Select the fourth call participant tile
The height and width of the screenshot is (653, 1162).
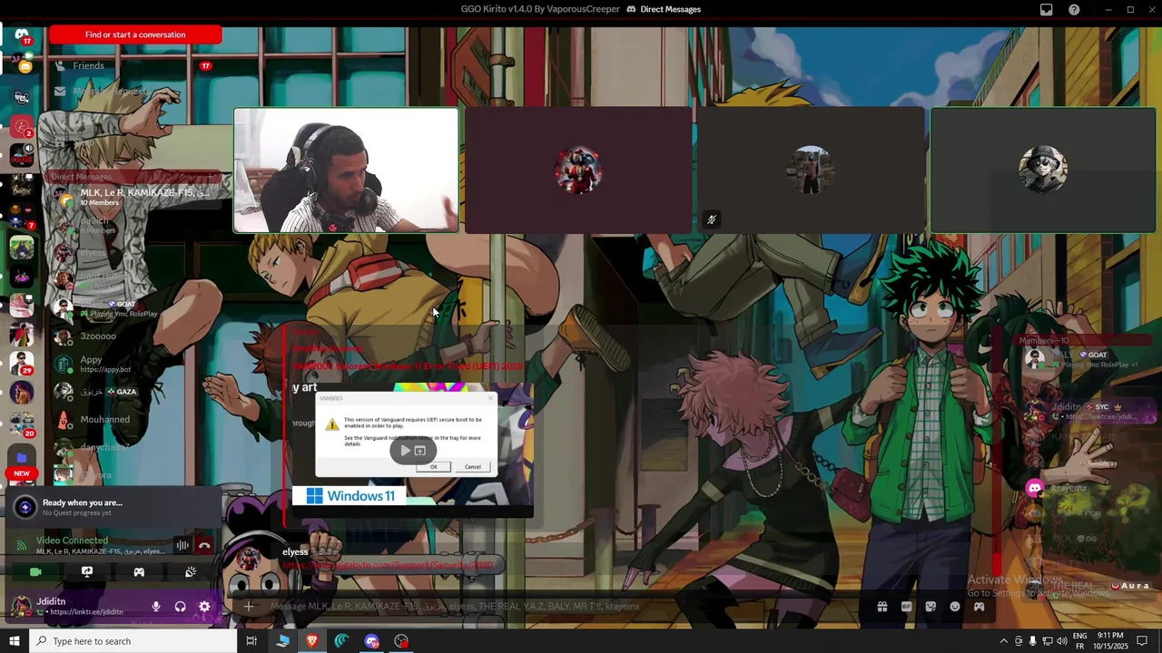click(x=1043, y=171)
